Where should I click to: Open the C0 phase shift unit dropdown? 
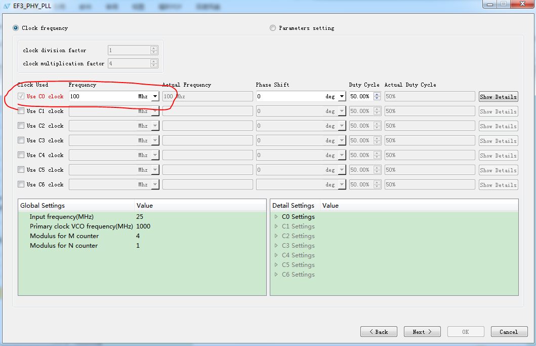(x=342, y=96)
